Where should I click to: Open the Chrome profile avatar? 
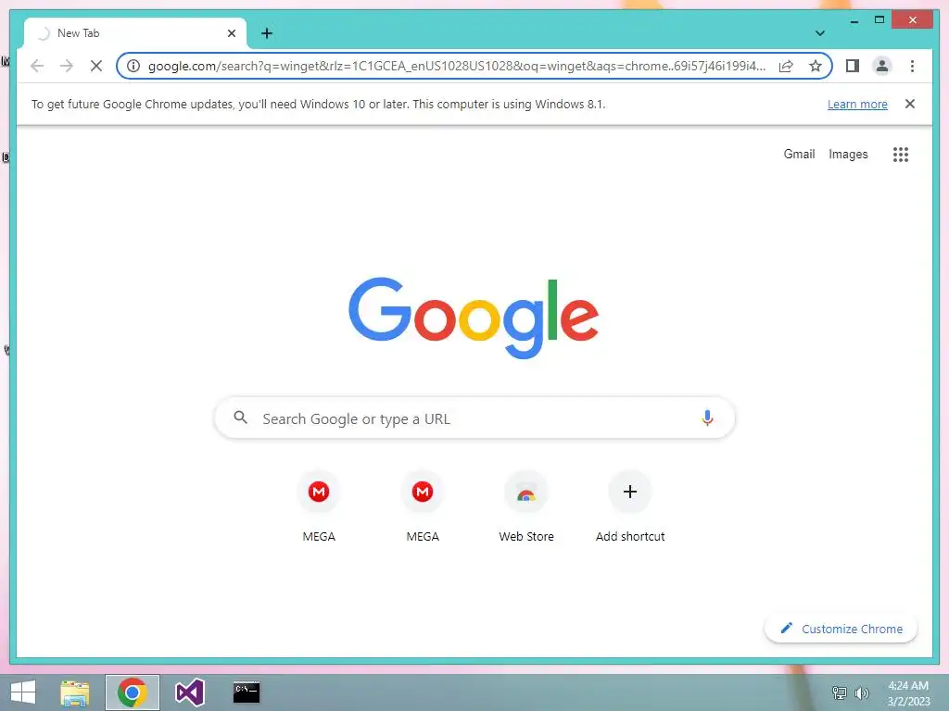tap(882, 66)
